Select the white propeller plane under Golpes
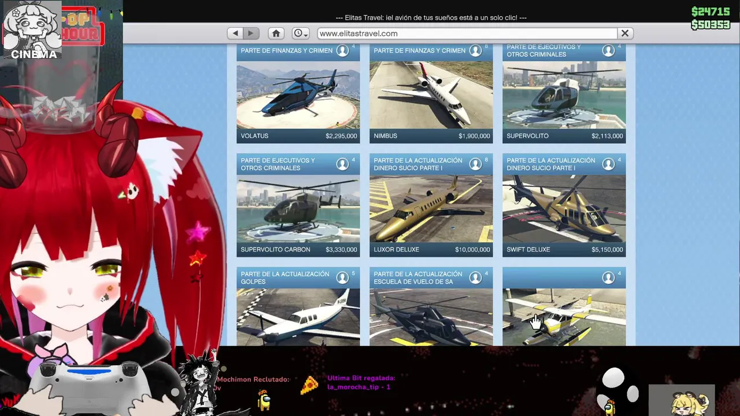 click(298, 317)
